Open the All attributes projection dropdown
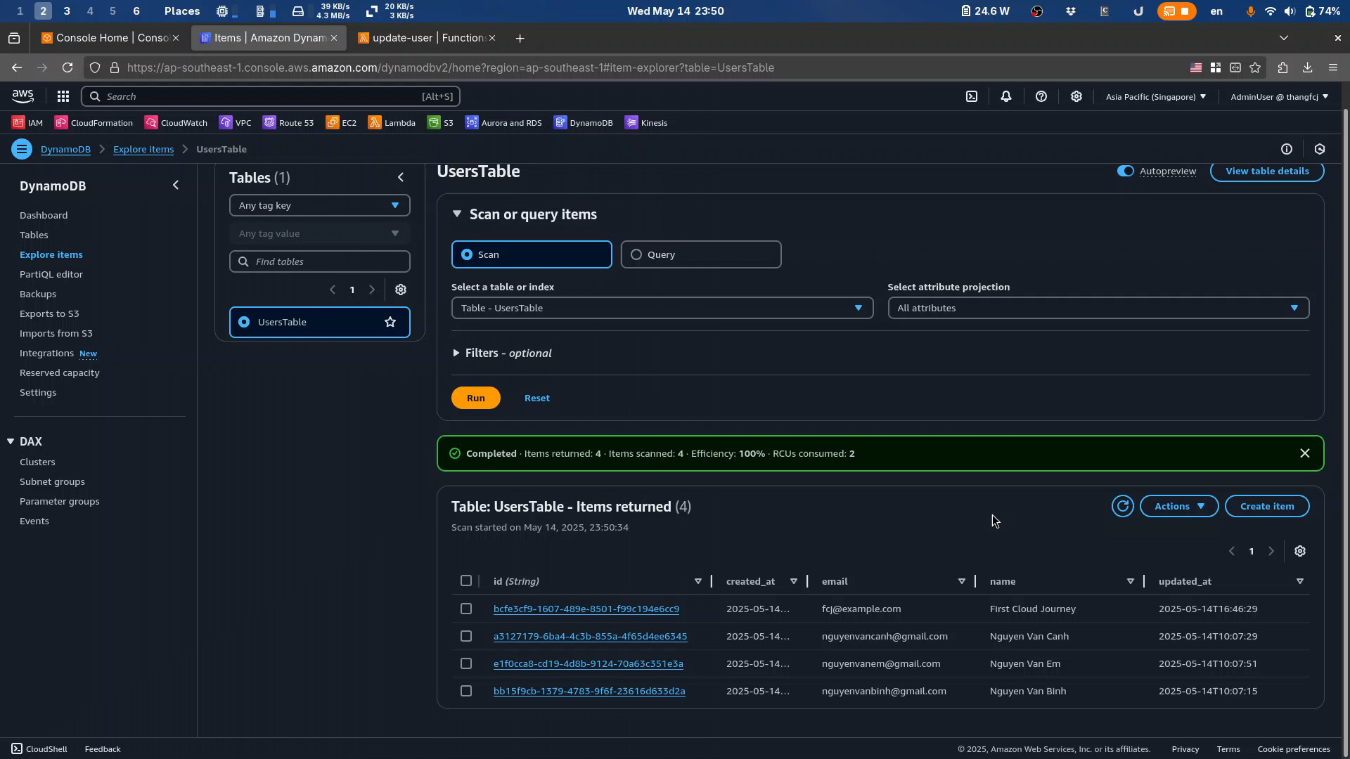The width and height of the screenshot is (1350, 759). click(x=1098, y=308)
